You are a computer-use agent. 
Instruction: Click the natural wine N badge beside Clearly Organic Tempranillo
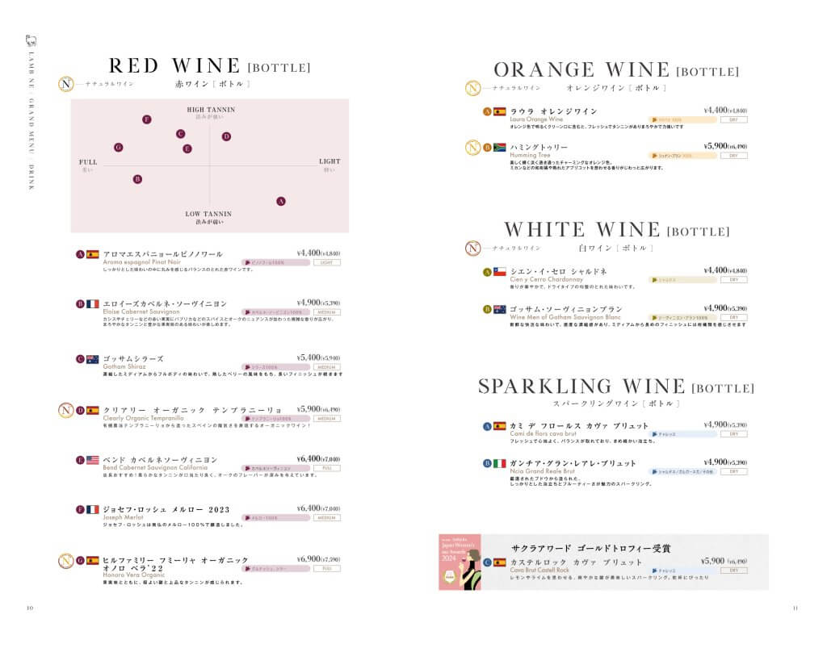[66, 410]
